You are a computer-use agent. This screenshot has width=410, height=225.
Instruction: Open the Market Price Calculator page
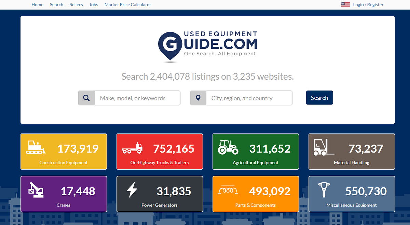click(x=128, y=4)
